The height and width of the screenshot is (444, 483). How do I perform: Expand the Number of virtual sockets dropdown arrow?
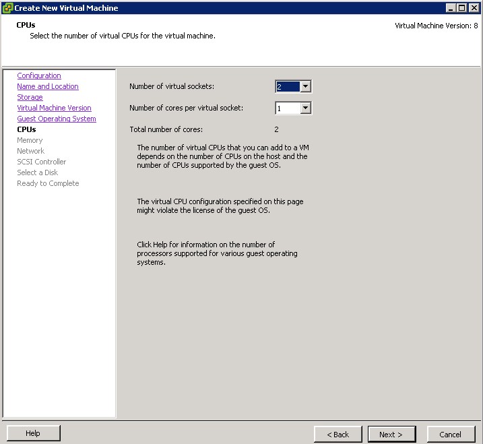tap(305, 86)
